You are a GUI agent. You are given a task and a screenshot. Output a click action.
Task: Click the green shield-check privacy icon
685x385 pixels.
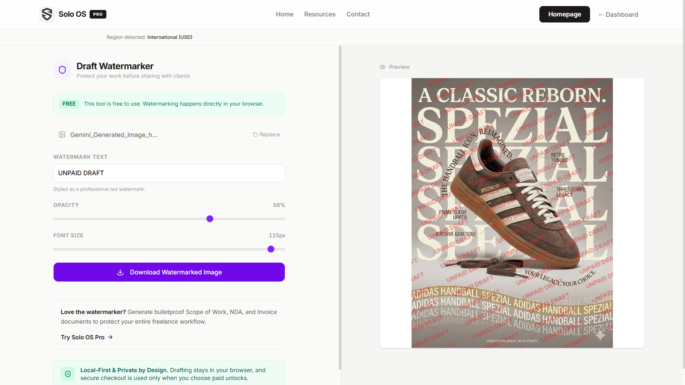[68, 374]
